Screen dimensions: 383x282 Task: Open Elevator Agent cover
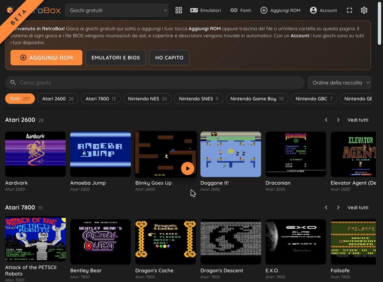click(353, 154)
